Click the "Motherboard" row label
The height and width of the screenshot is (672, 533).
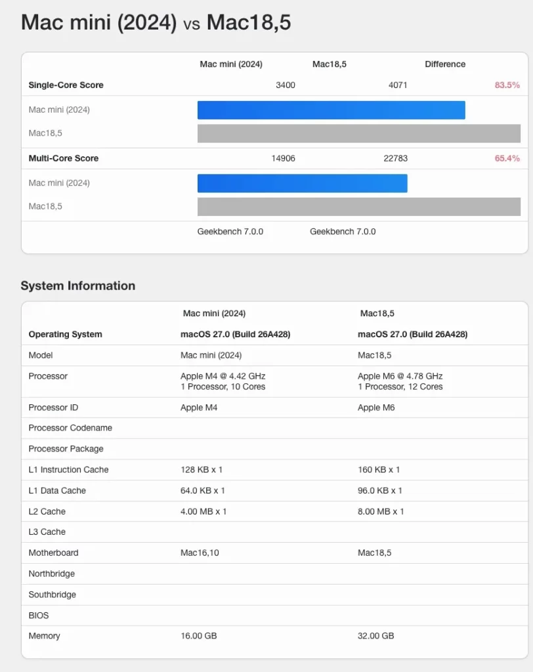click(x=54, y=553)
